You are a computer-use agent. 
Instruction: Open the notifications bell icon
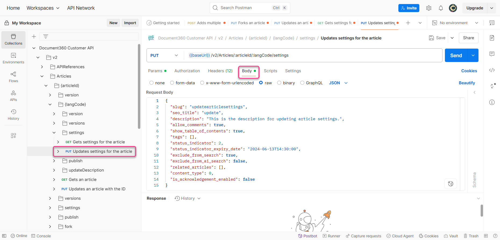tap(441, 8)
